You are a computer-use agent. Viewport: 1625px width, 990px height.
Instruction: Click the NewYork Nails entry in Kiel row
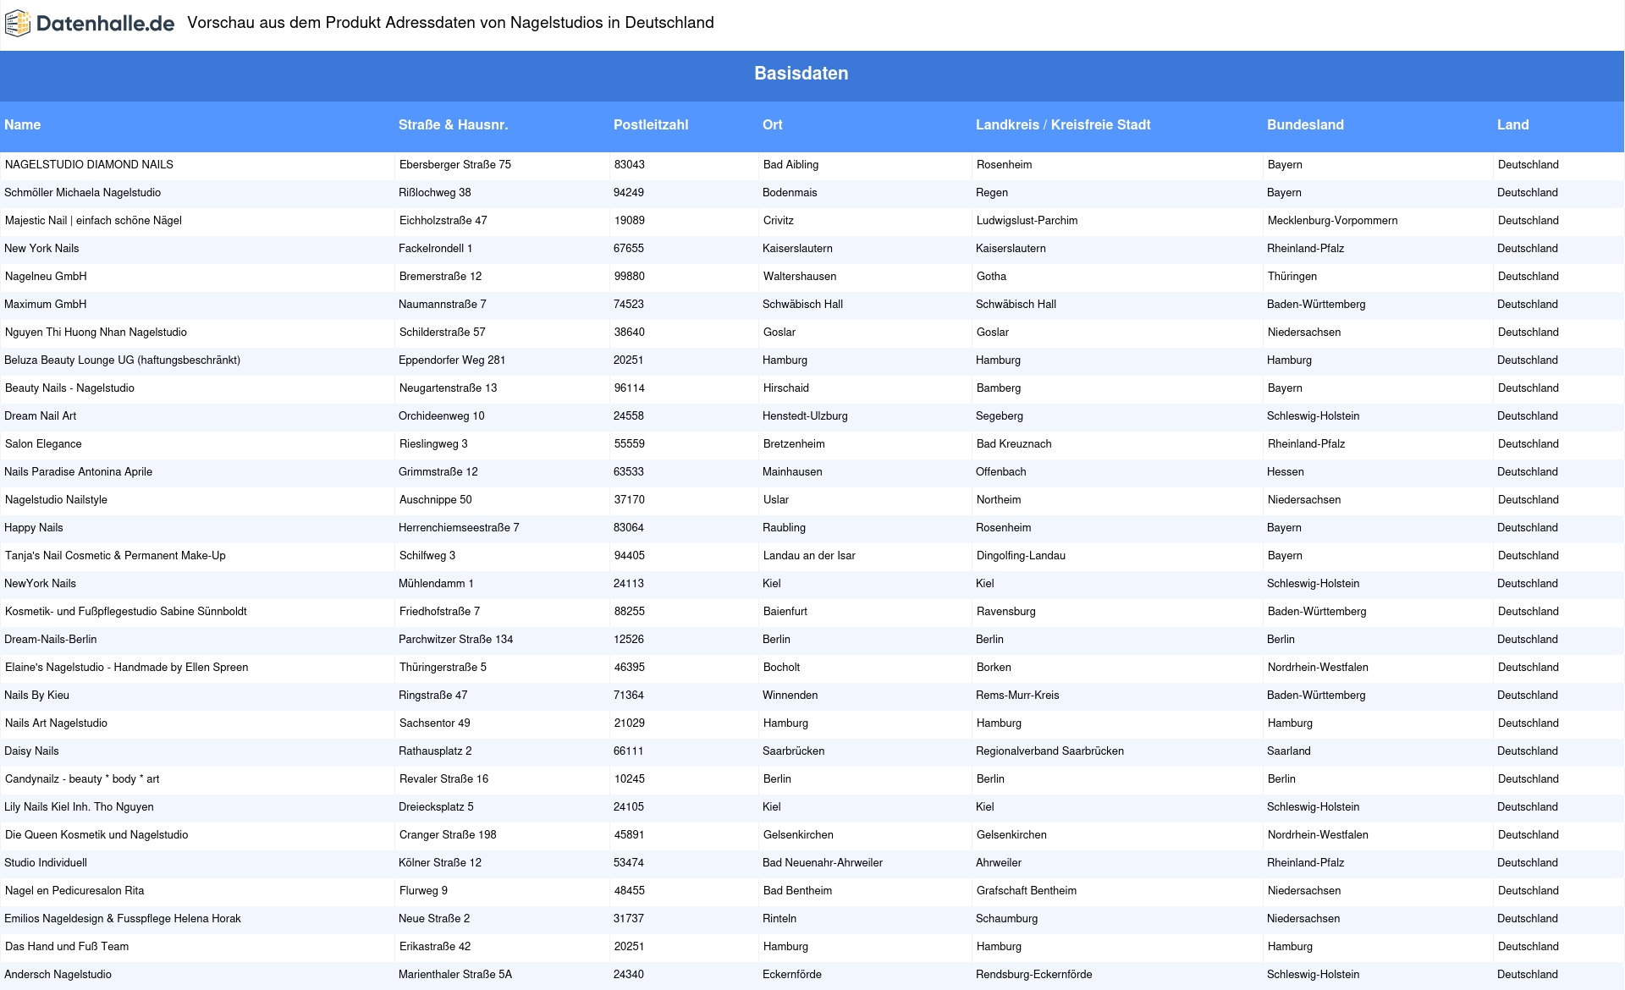[40, 584]
